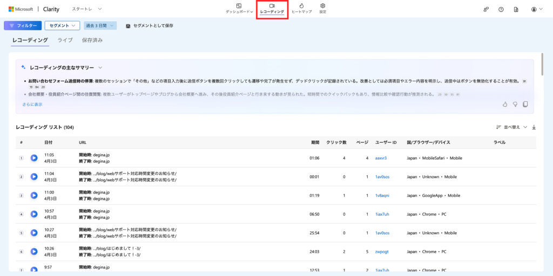
Task: Open 設定 gear icon in top navigation
Action: tap(322, 6)
